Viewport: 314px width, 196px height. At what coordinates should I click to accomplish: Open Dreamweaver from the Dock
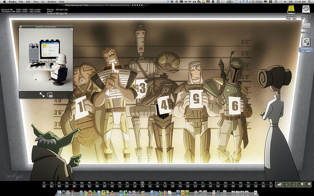(x=187, y=192)
